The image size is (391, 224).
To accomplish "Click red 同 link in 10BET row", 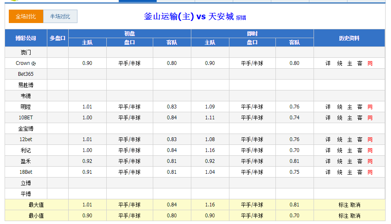I will tap(370, 118).
